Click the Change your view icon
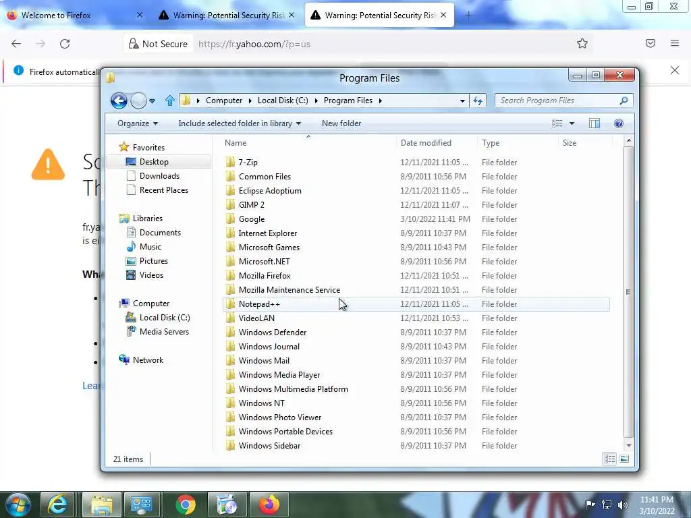691x518 pixels. [557, 123]
